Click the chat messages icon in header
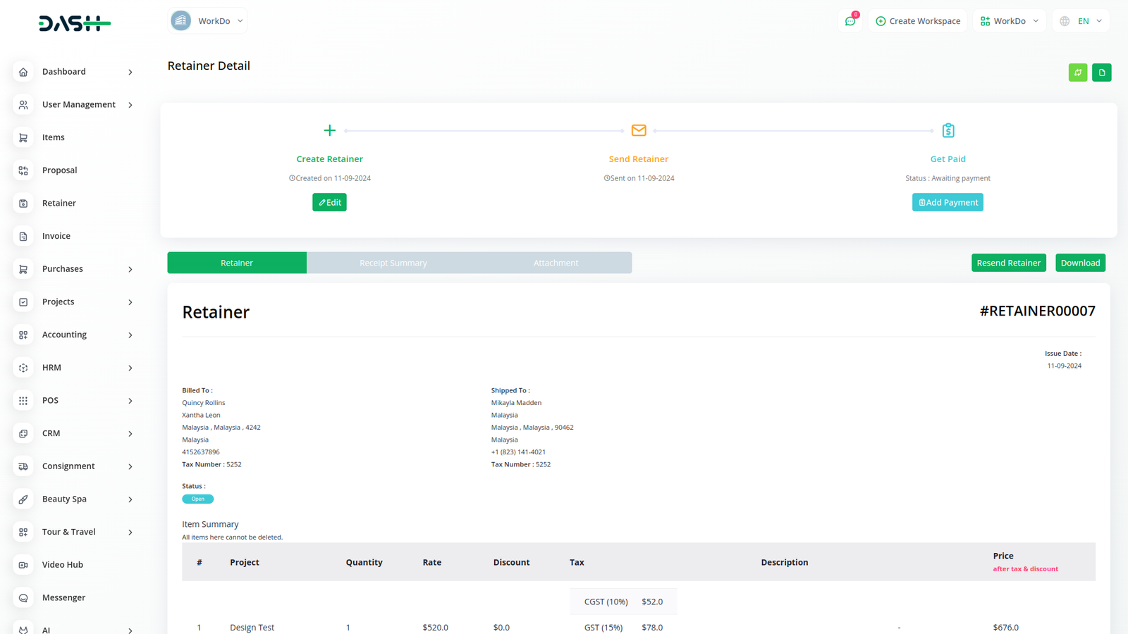This screenshot has width=1128, height=634. 850,21
